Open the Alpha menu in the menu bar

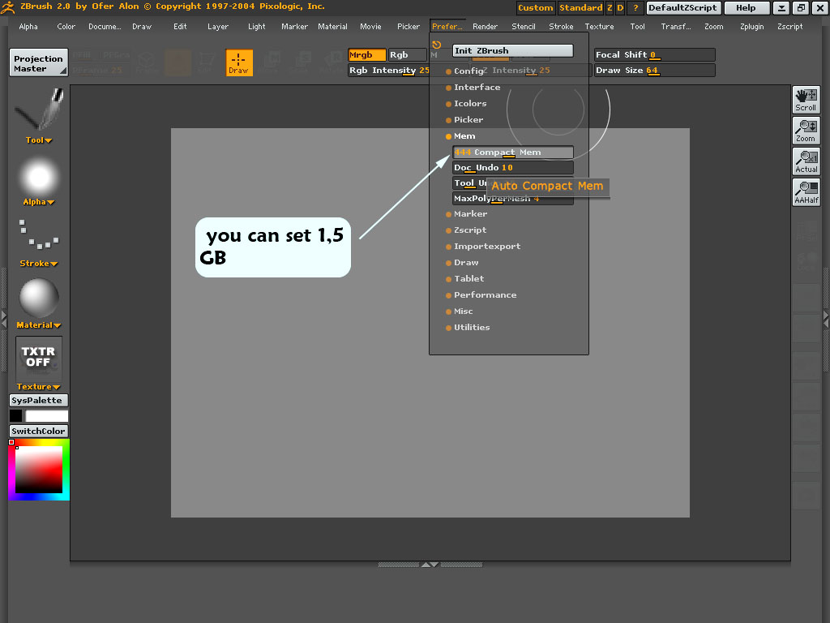click(28, 27)
